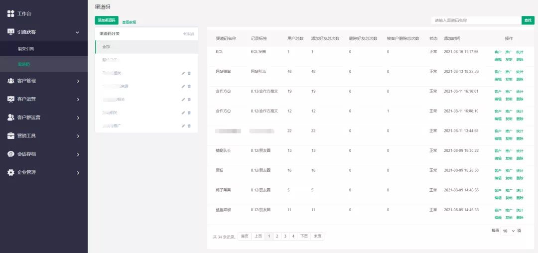538x253 pixels.
Task: Click the 营销工具 briefcase icon
Action: point(11,135)
